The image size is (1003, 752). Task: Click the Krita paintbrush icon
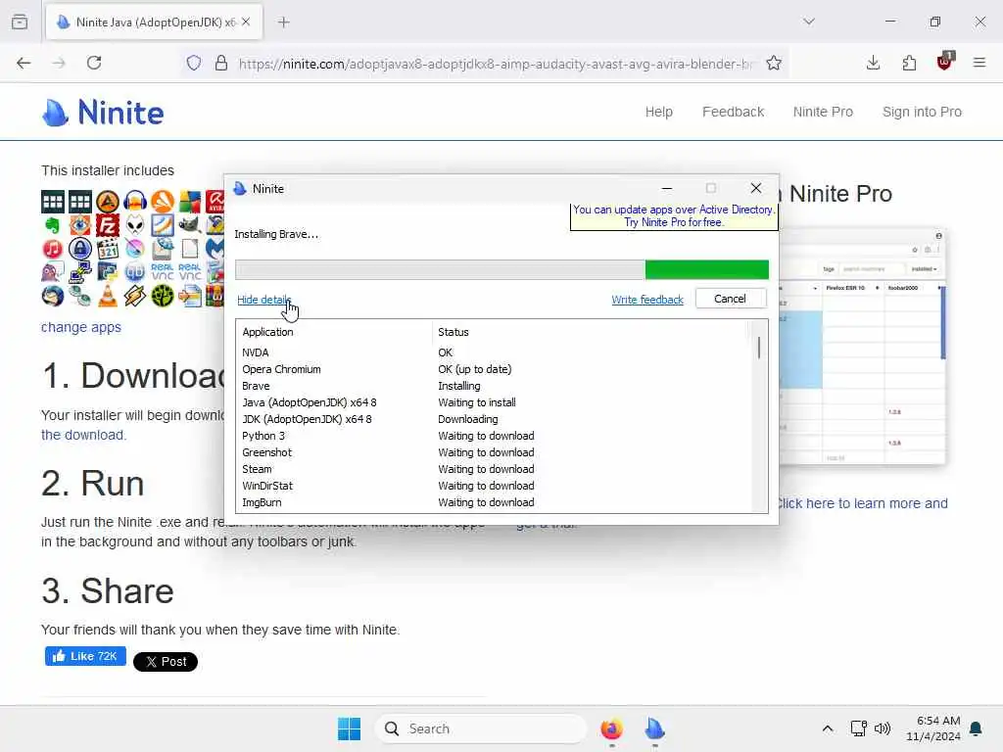[x=135, y=249]
